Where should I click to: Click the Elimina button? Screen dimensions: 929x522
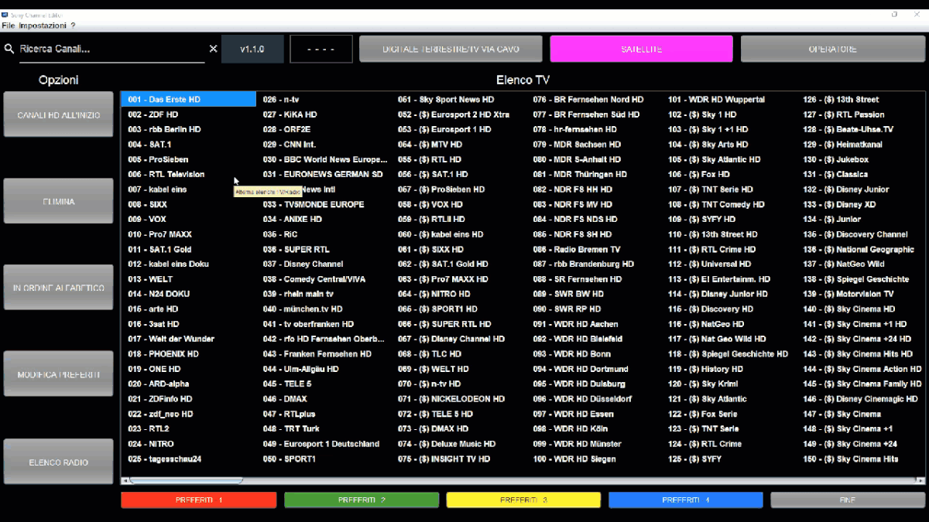point(59,201)
